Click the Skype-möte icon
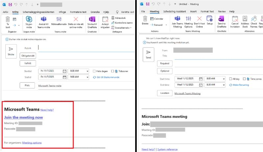Screen dimensions: 263x152 29,19
